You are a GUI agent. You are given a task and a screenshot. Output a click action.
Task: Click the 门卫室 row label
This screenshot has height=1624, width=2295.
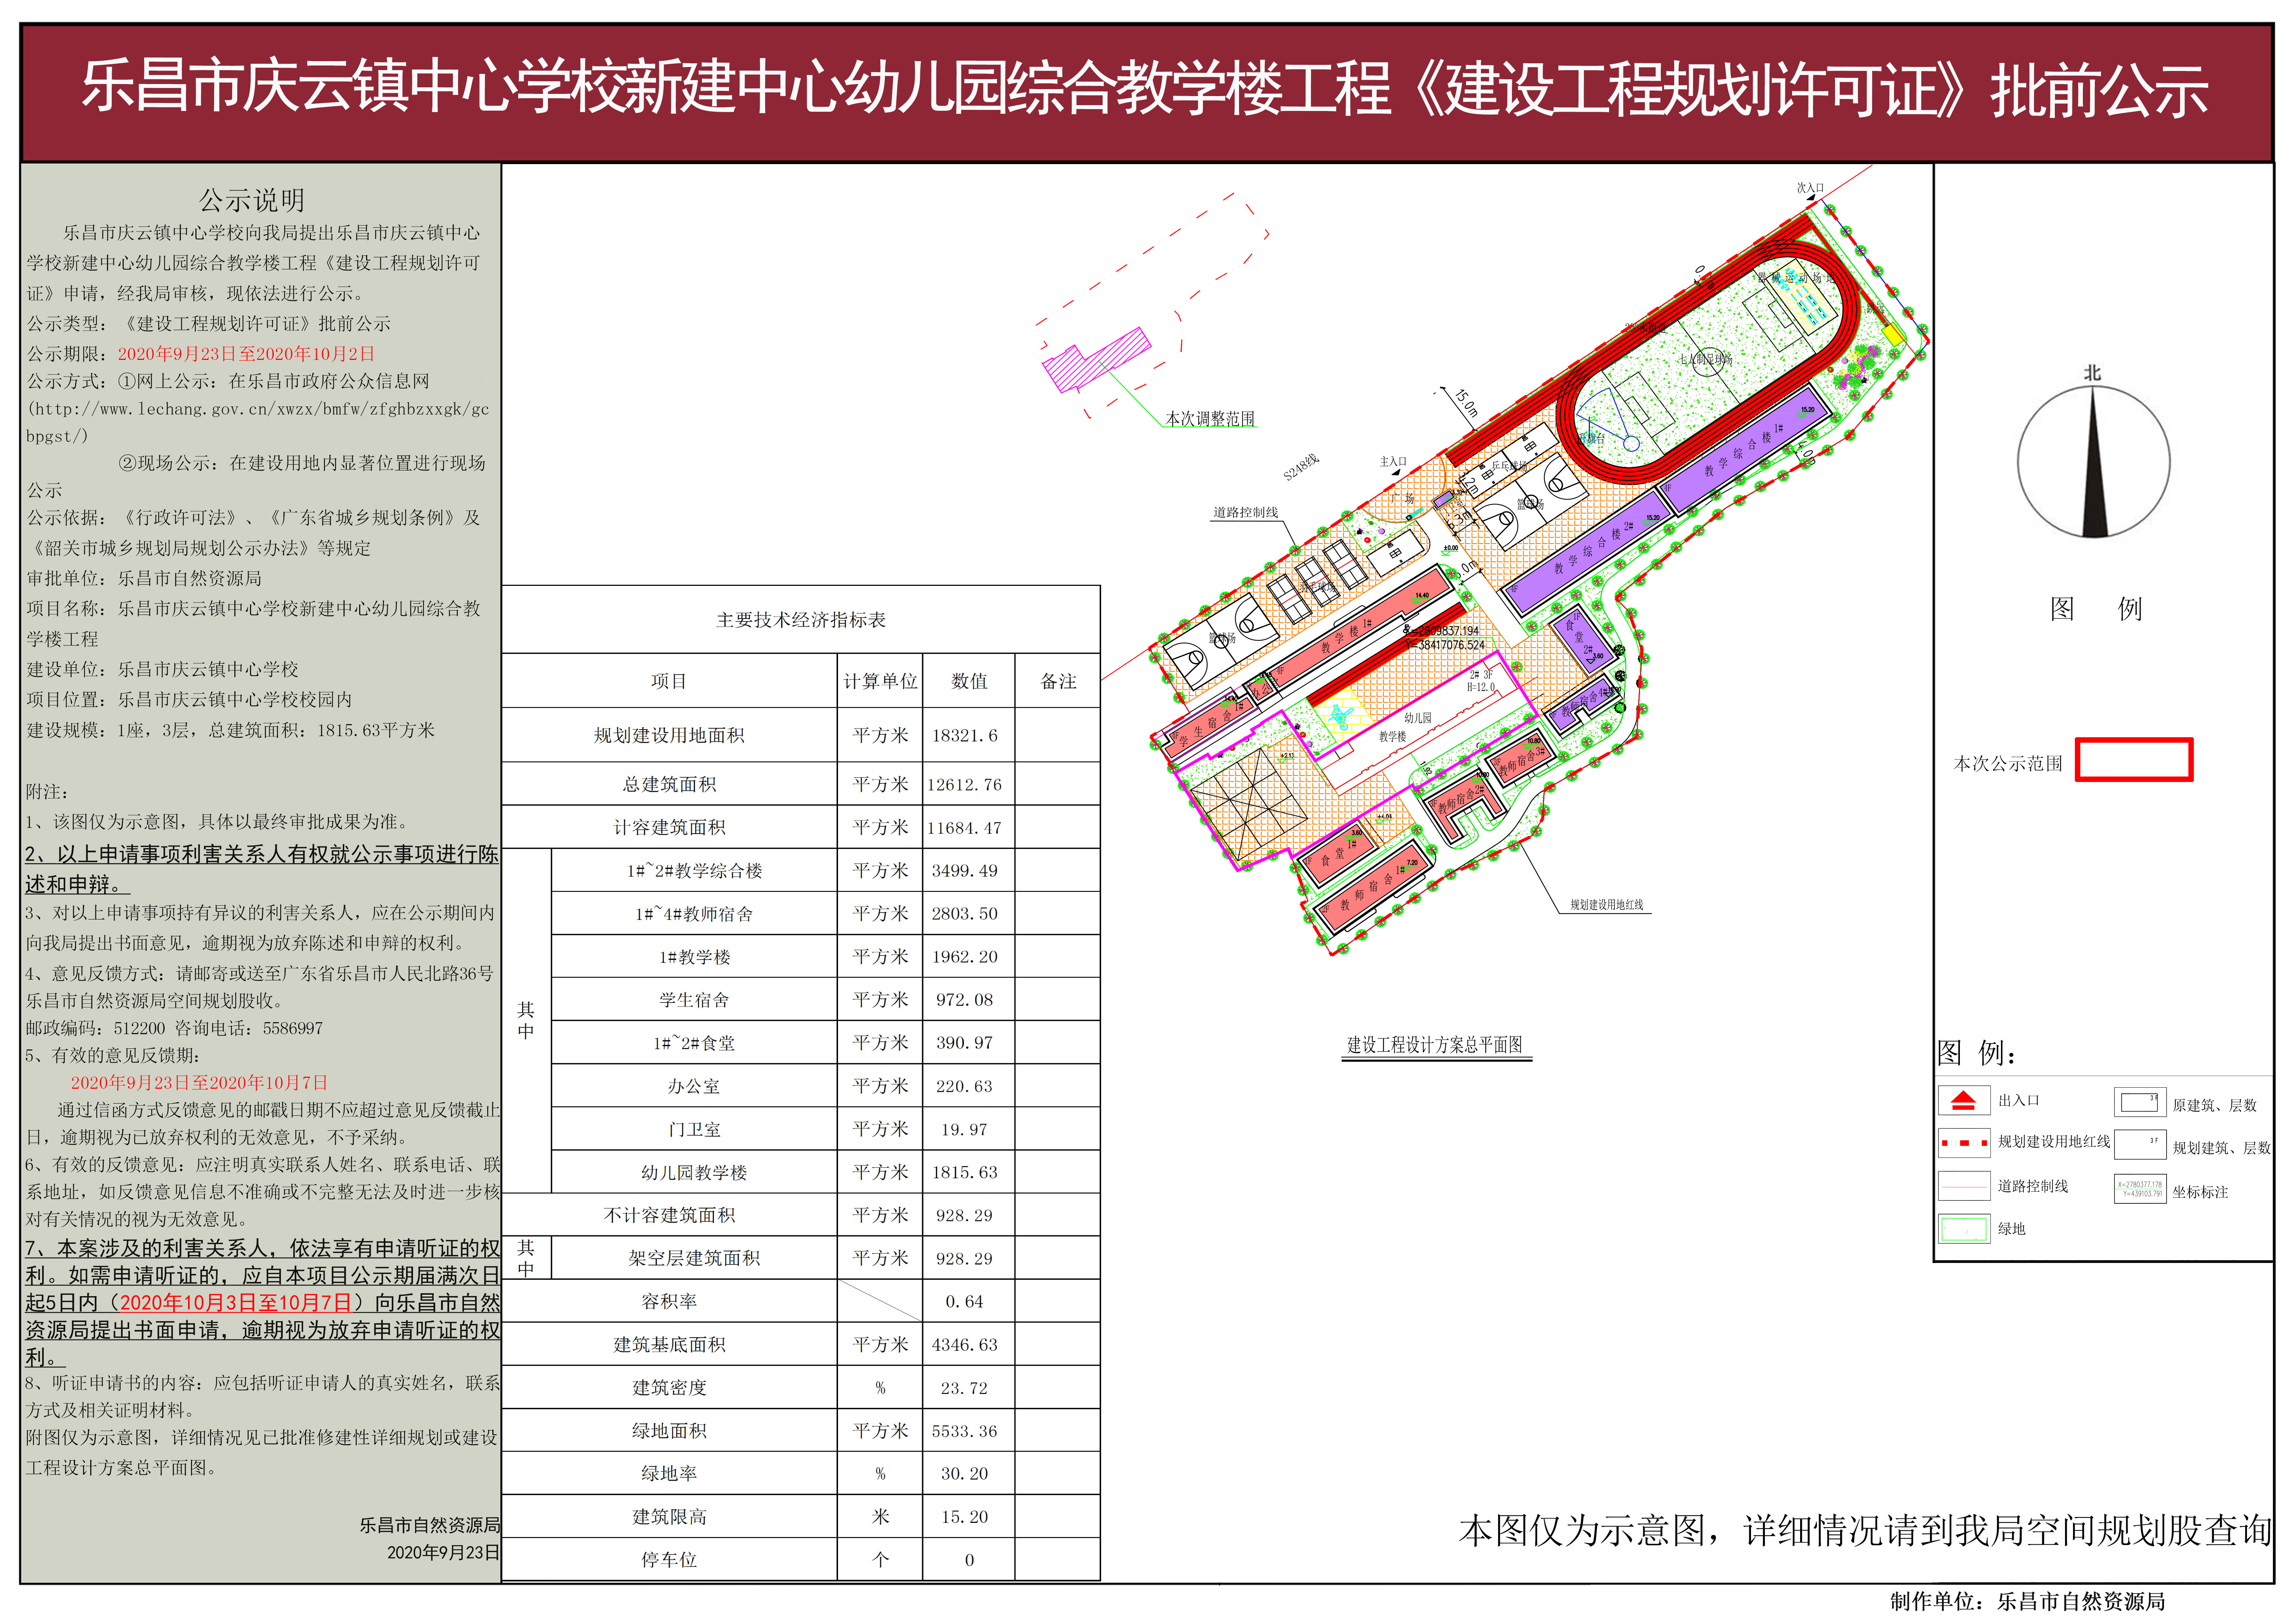tap(694, 1129)
